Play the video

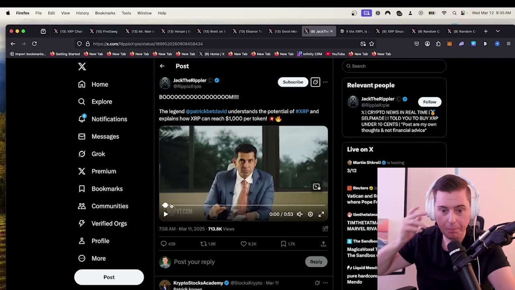click(x=165, y=214)
